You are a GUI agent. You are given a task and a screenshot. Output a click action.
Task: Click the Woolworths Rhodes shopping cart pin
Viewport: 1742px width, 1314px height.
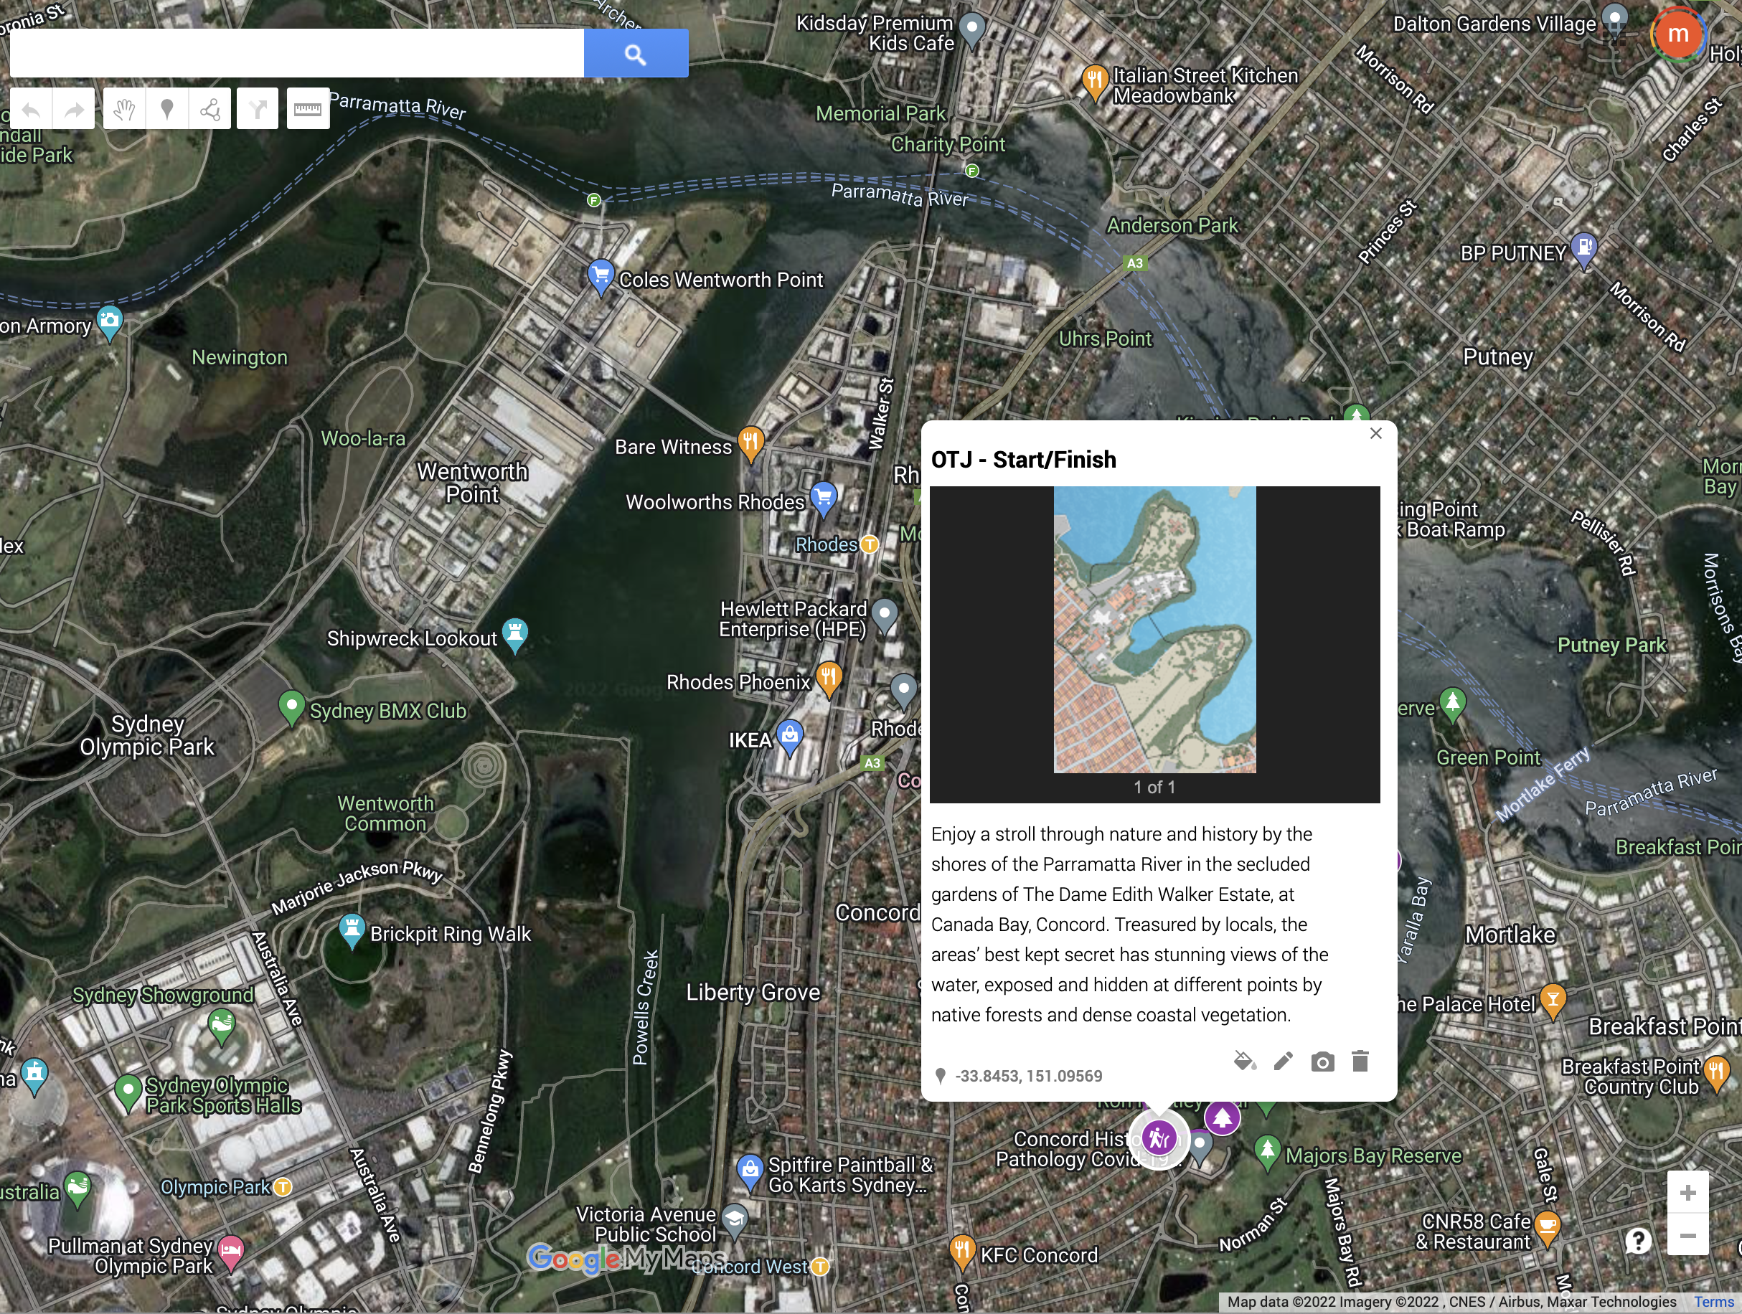point(823,498)
